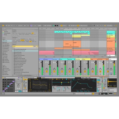Toggle track 12 activator button
Screen dimensions: 119x119
tap(93, 71)
